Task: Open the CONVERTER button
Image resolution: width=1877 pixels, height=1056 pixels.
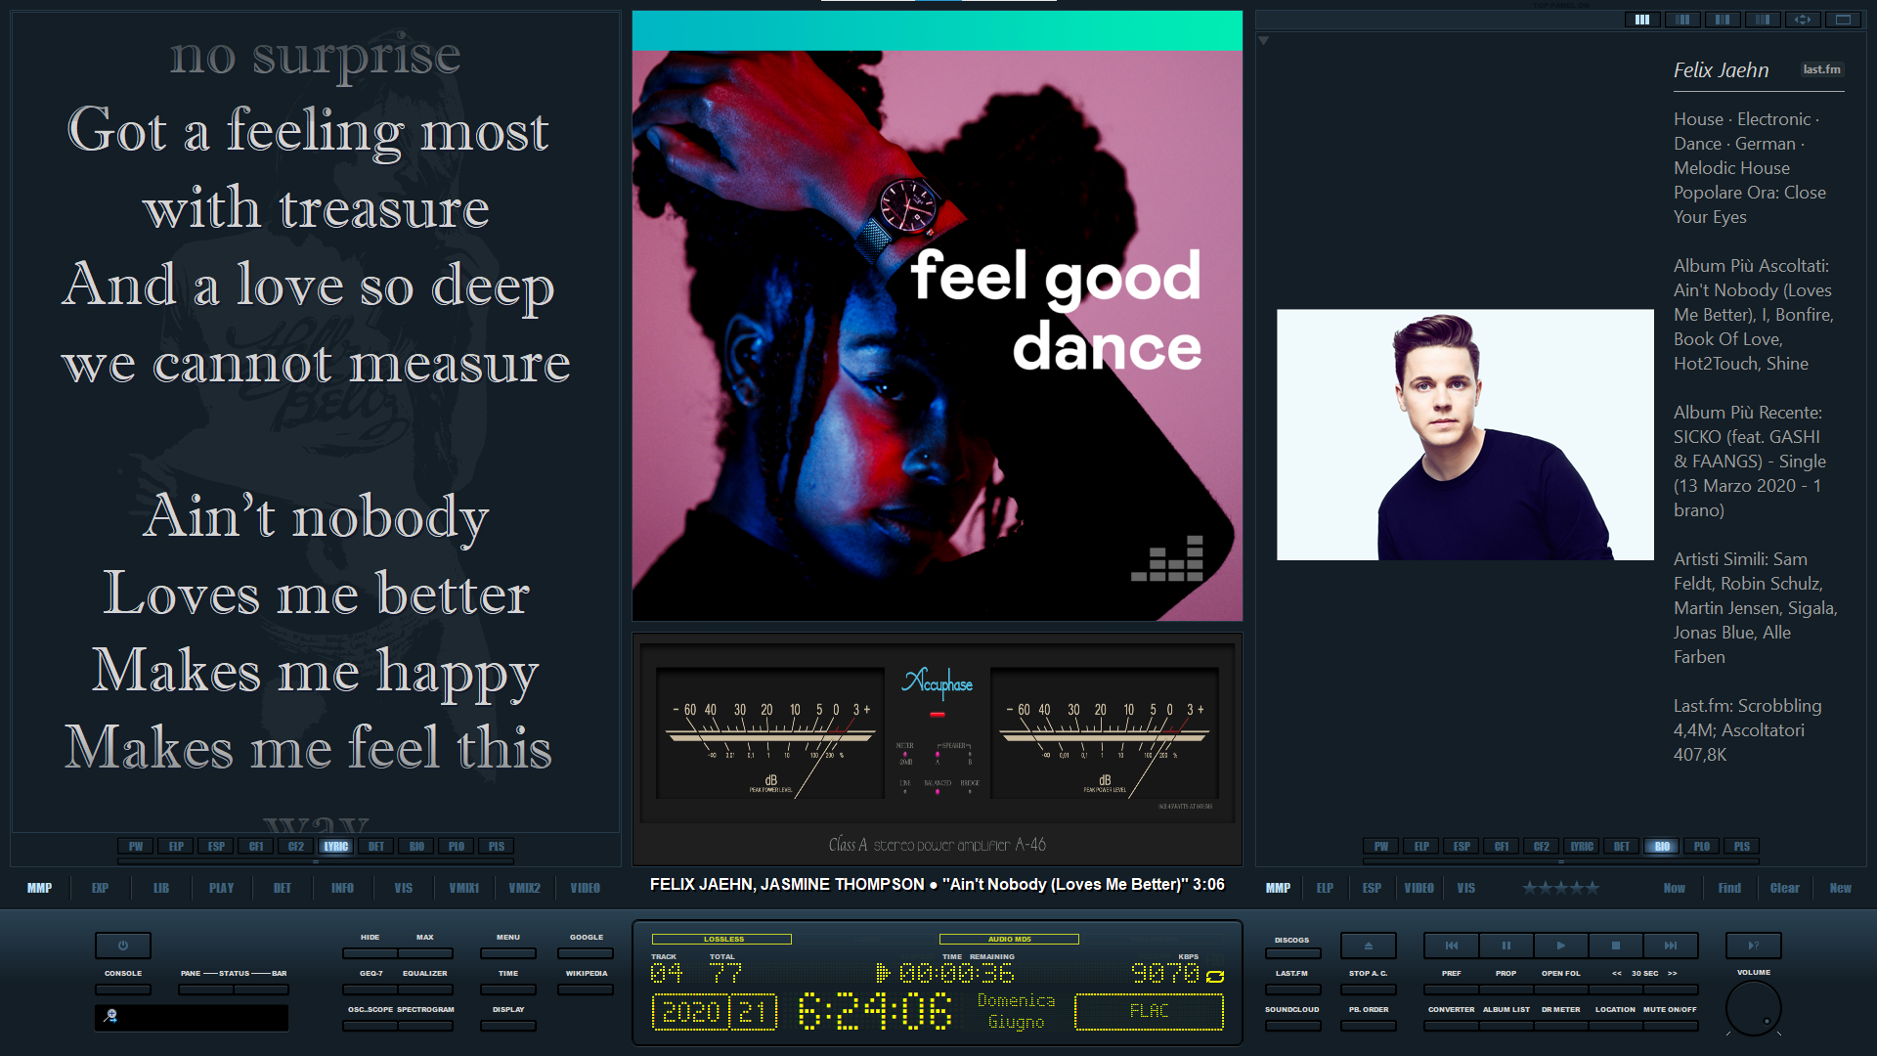Action: point(1451,1026)
